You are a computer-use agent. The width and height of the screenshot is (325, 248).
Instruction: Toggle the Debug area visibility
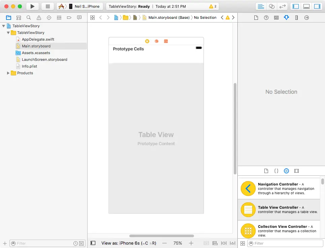pos(306,6)
